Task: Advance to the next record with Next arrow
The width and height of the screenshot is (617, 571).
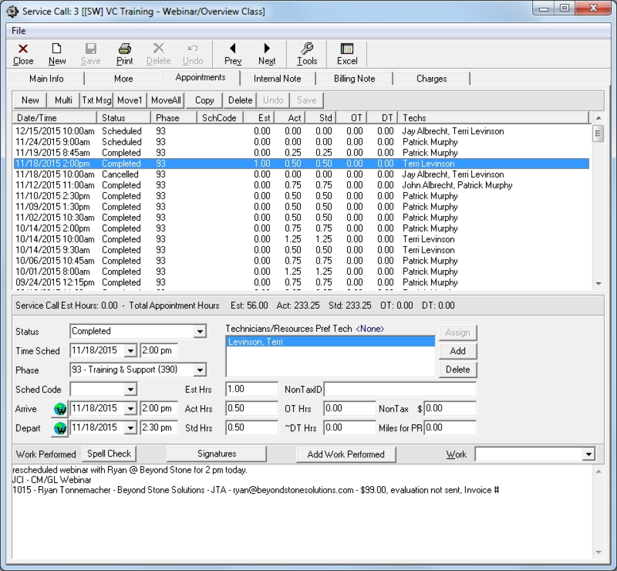Action: [x=267, y=54]
